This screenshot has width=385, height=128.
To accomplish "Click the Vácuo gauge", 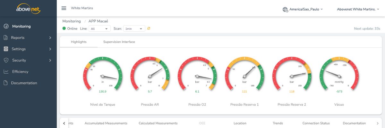I will [339, 74].
